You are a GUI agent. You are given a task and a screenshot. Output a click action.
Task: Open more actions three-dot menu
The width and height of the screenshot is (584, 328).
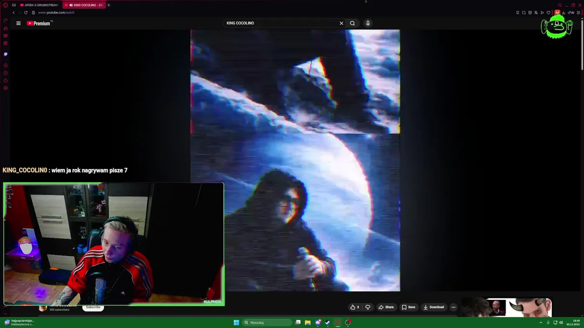tap(453, 307)
